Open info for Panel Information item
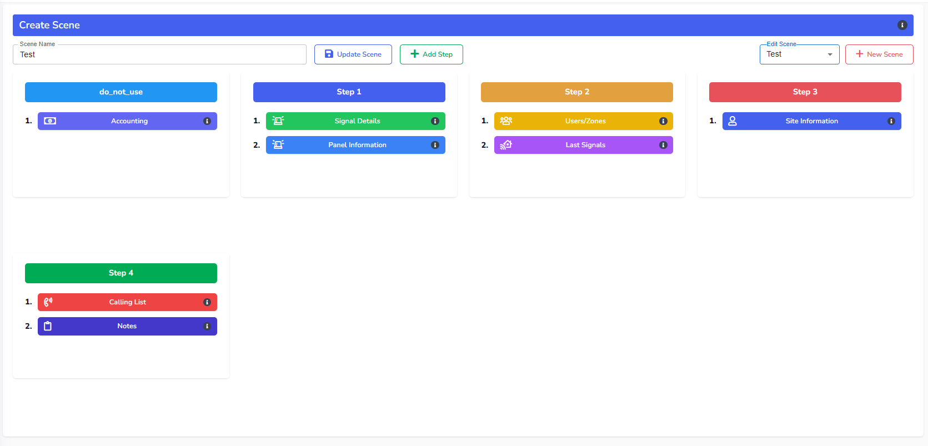The width and height of the screenshot is (928, 446). click(x=435, y=145)
